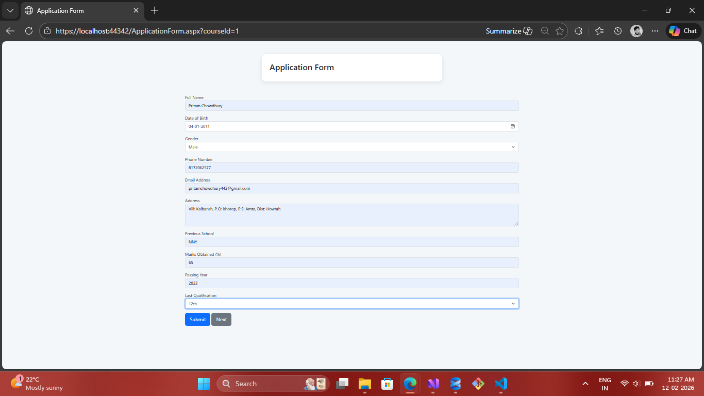Open the tab search chevron
The height and width of the screenshot is (396, 704).
pos(10,10)
